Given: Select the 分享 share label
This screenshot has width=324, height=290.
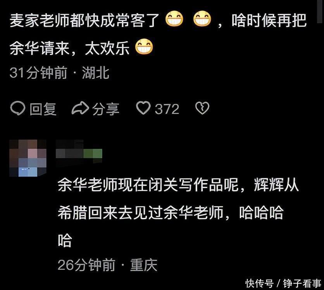Looking at the screenshot, I should [x=105, y=109].
